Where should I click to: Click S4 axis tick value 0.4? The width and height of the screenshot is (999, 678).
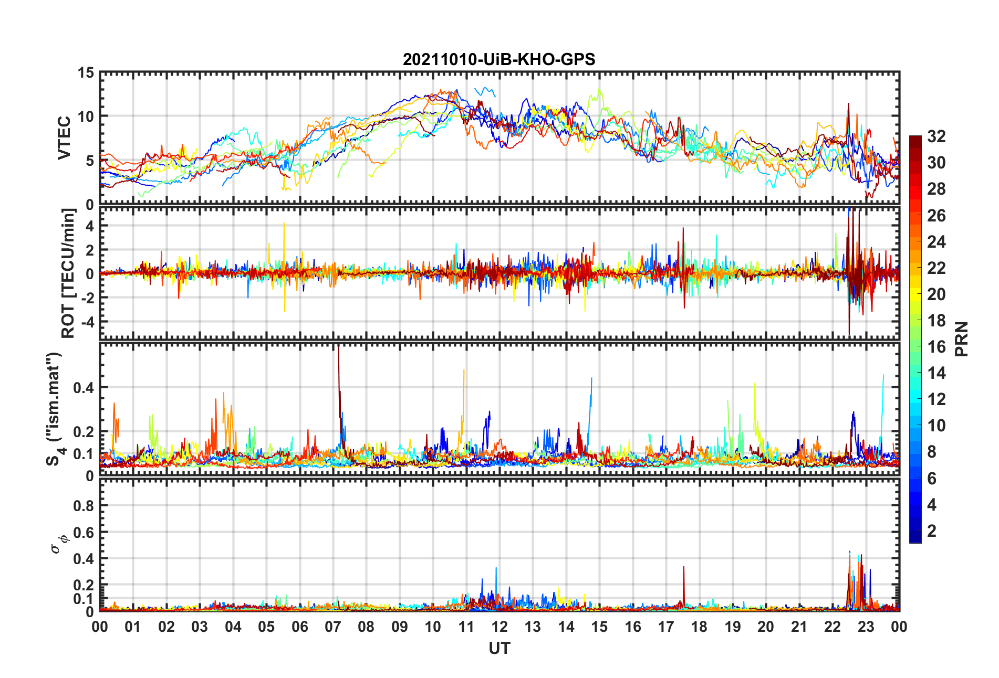coord(84,388)
